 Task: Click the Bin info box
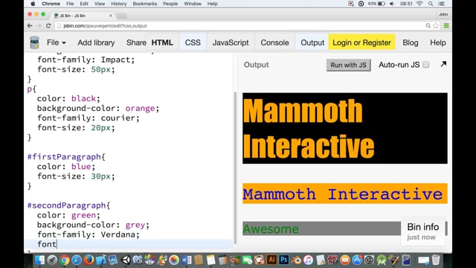coord(423,232)
